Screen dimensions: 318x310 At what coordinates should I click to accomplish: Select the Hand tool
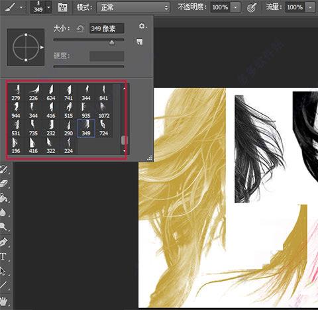coord(3,300)
